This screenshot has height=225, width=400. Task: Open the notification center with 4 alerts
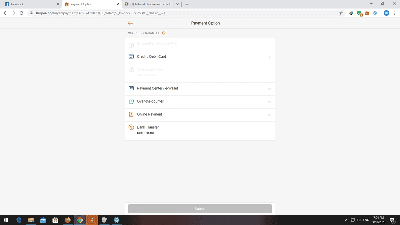click(x=392, y=220)
